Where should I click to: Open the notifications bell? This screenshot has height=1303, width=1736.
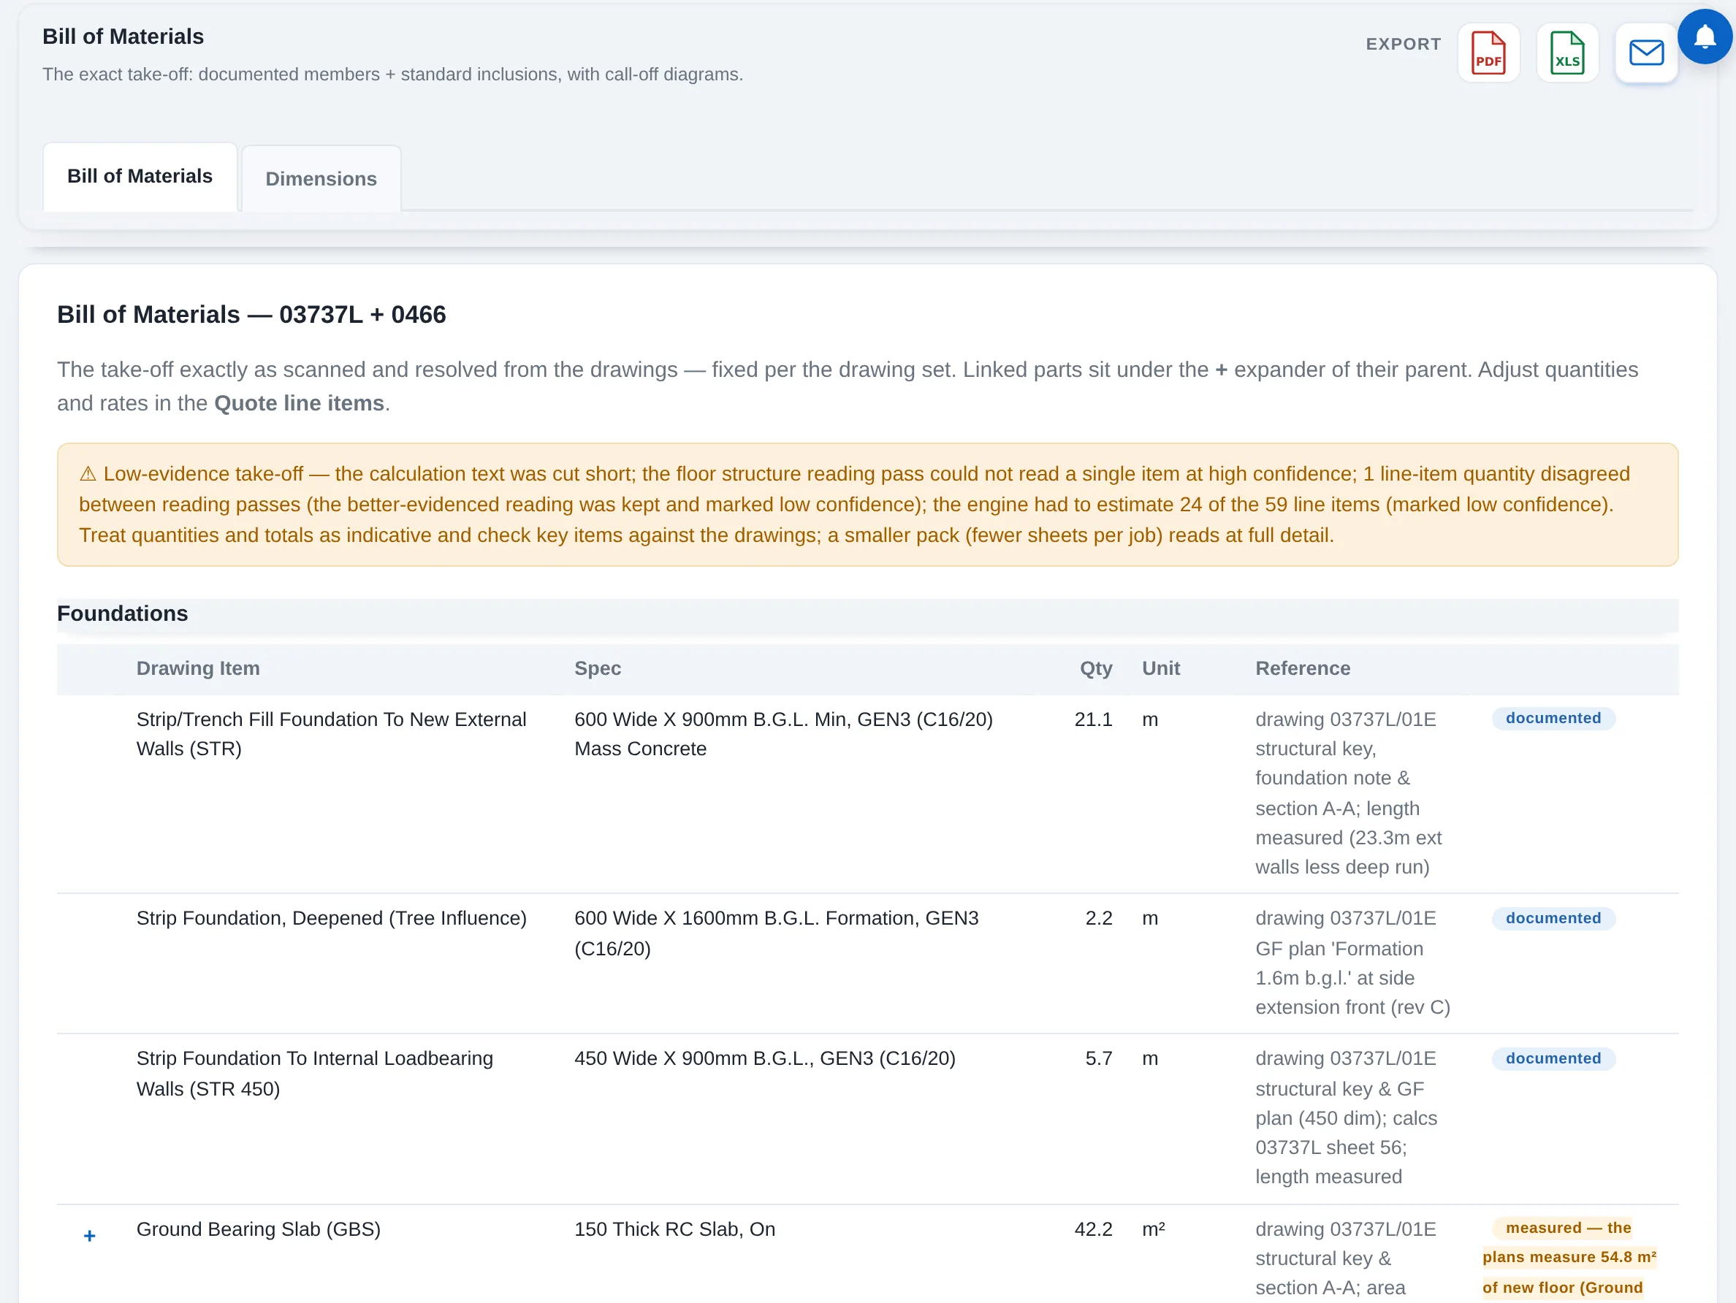click(x=1705, y=36)
